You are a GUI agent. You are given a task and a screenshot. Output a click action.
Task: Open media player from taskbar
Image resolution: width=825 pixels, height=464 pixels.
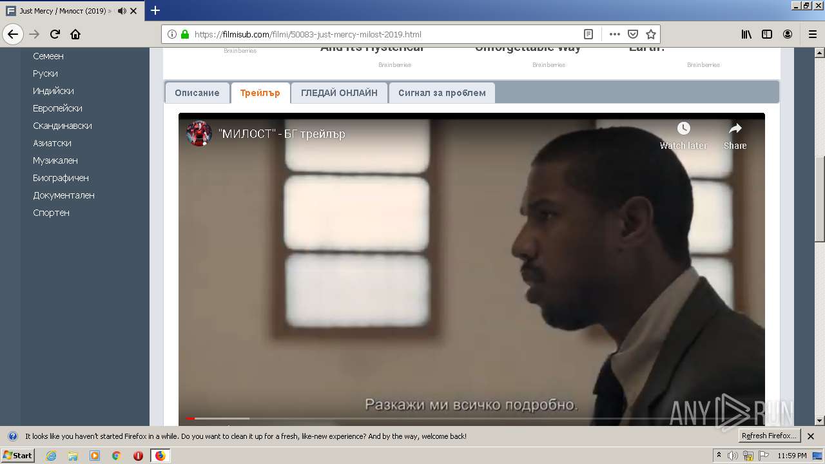click(x=95, y=456)
